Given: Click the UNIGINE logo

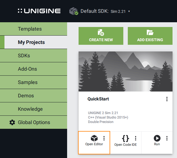Looking at the screenshot, I should (x=39, y=11).
